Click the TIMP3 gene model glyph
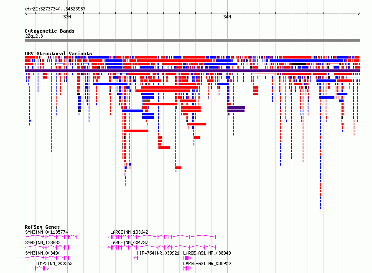The height and width of the screenshot is (273, 372). [42, 268]
